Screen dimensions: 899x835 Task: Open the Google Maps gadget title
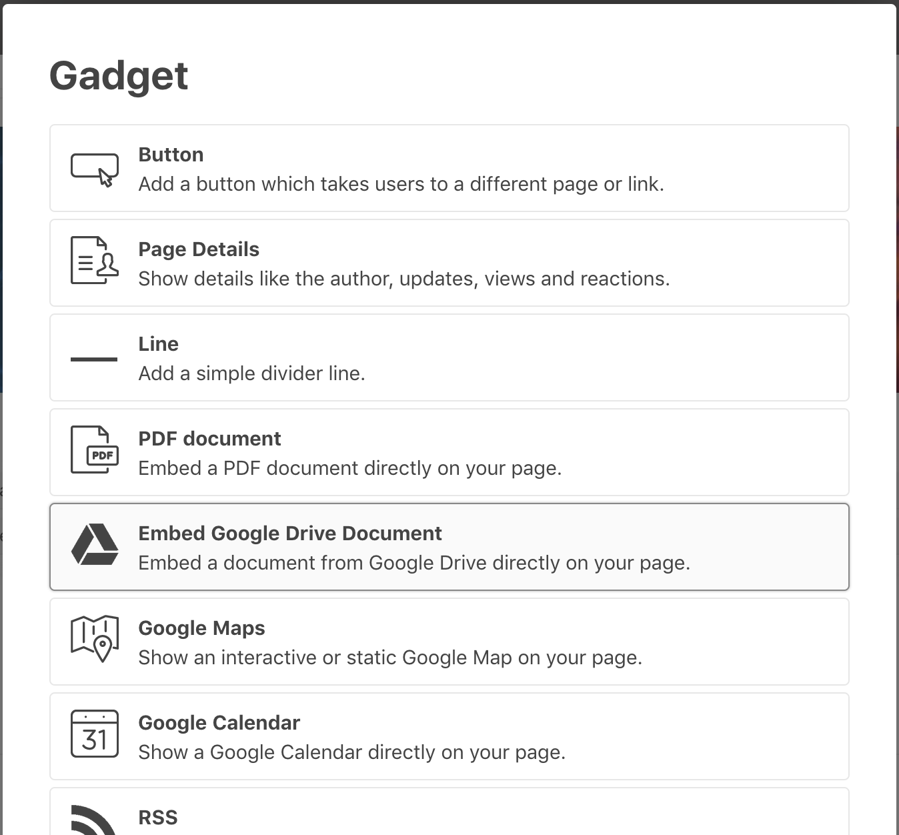[x=201, y=628]
